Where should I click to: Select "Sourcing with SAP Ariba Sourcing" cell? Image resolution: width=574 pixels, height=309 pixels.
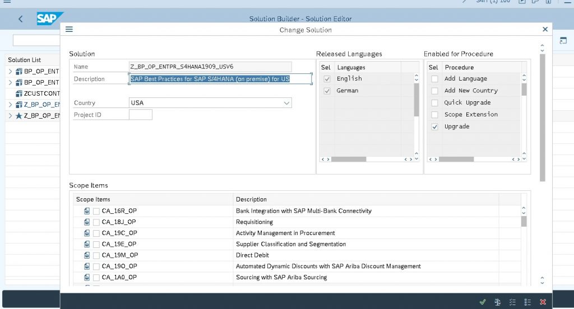[365, 277]
